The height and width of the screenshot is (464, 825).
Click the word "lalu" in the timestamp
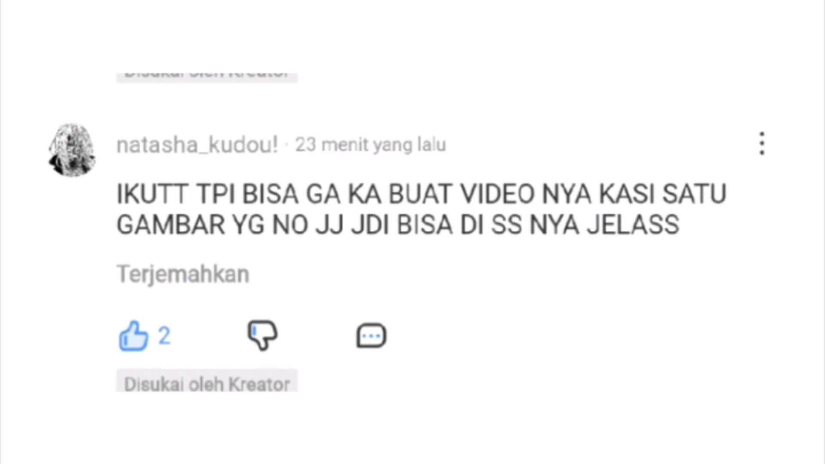pyautogui.click(x=432, y=145)
